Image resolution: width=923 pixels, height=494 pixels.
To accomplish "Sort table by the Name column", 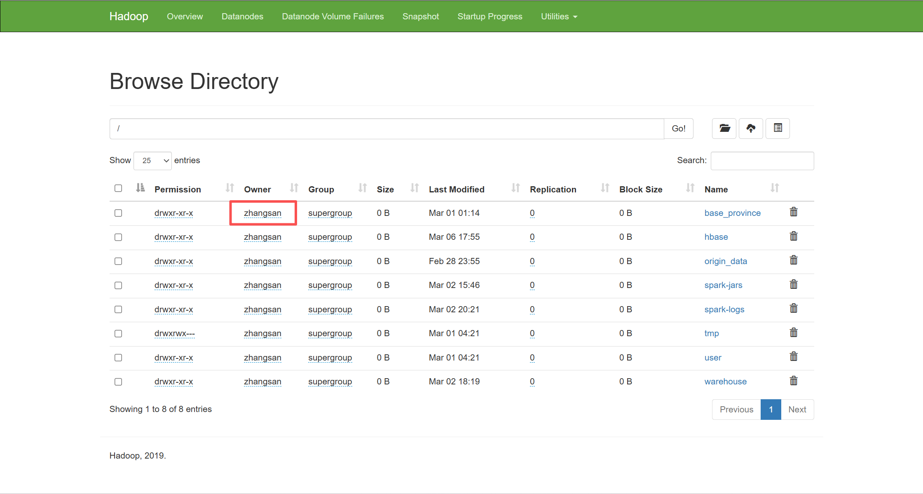I will (x=742, y=189).
